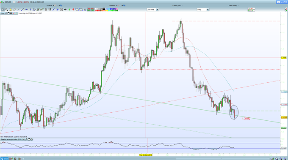Select the text annotation tool
Viewport: 288px width, 160px height.
pyautogui.click(x=61, y=10)
